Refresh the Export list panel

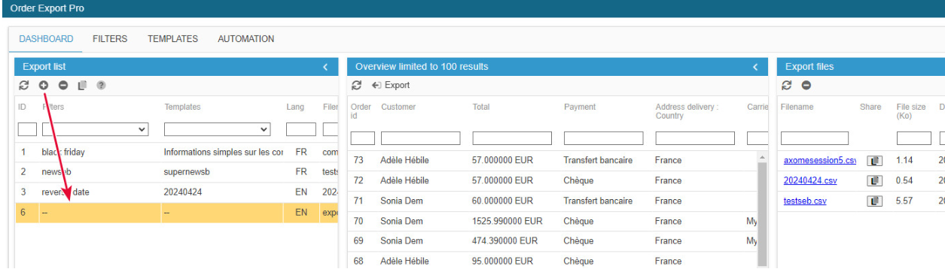coord(23,86)
